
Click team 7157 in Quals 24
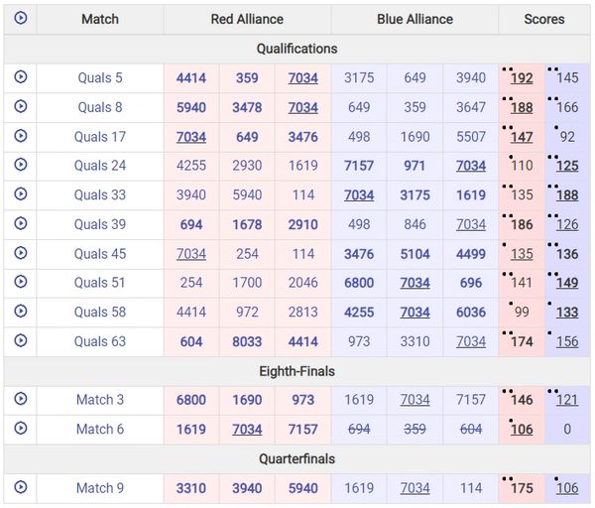pyautogui.click(x=359, y=166)
